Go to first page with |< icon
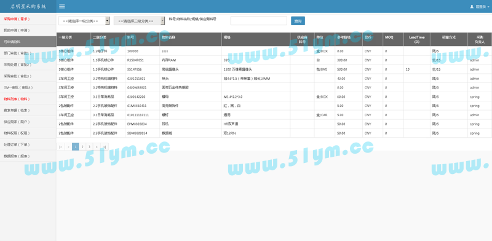 point(60,146)
